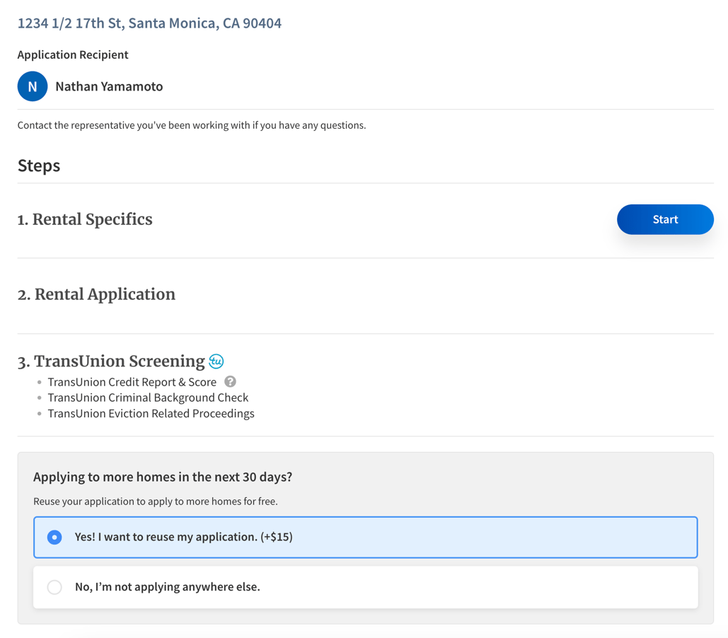
Task: Click the Start button for Rental Specifics
Action: (665, 219)
